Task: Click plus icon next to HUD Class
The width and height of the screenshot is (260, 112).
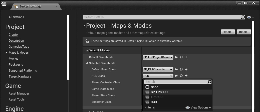Action: coord(186,76)
